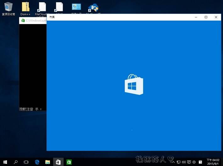This screenshot has height=166, width=223.
Task: Open the taskbar search magnifier
Action: (16, 162)
